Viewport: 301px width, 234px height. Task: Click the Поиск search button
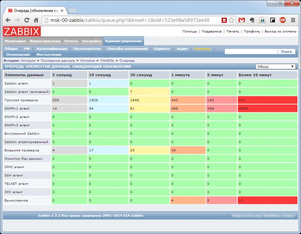pyautogui.click(x=287, y=51)
